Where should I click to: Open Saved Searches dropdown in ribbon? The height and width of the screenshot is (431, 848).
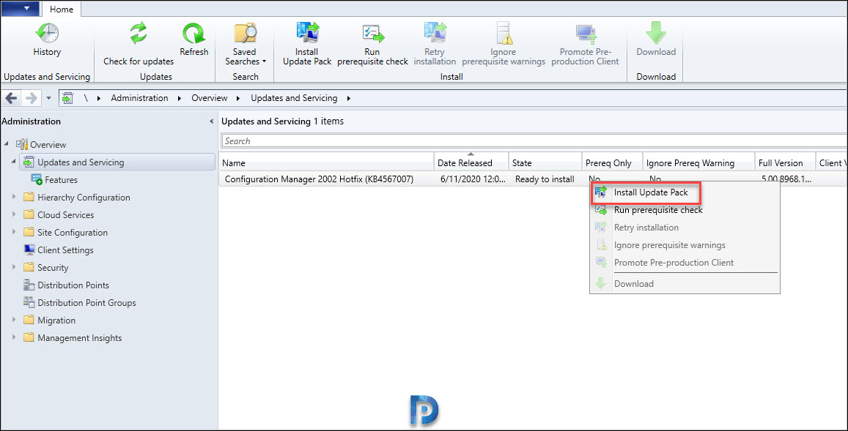[x=245, y=45]
